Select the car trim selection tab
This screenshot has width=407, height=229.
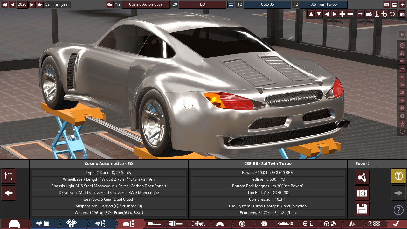pos(129,224)
